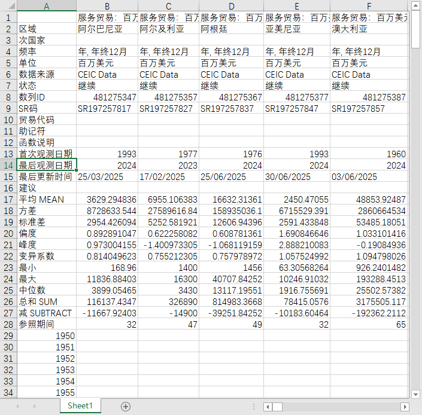Click cell SR197257817
The width and height of the screenshot is (422, 415).
107,108
